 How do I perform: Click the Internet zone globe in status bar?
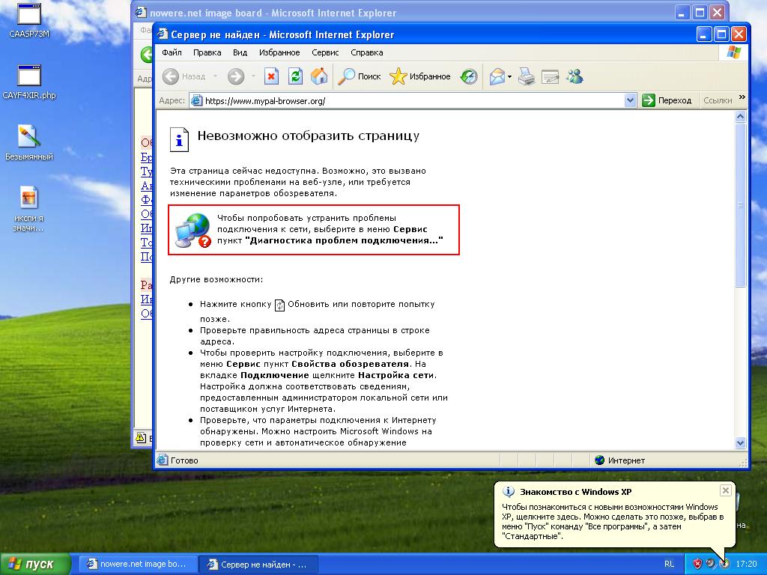[600, 460]
